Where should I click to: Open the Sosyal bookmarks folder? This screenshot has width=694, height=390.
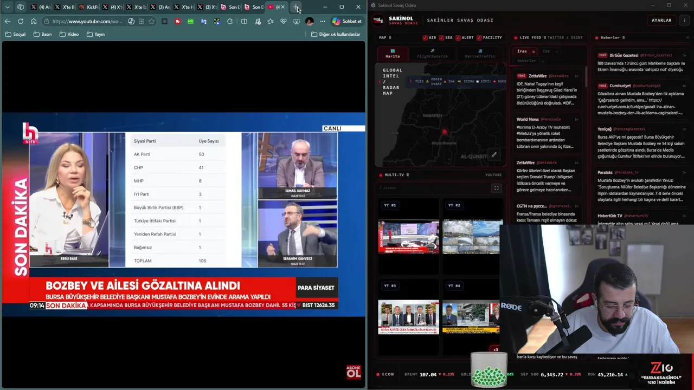pos(15,34)
